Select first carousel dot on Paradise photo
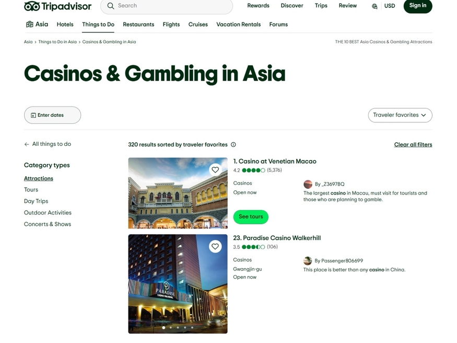This screenshot has height=343, width=457. pyautogui.click(x=163, y=328)
